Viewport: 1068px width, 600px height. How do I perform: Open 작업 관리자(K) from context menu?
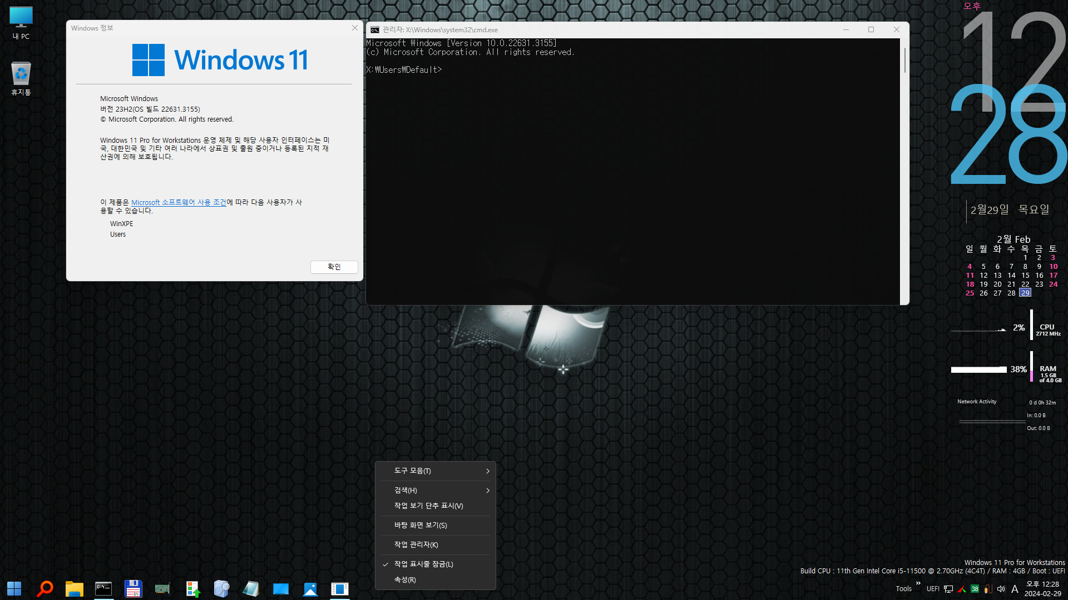[436, 544]
